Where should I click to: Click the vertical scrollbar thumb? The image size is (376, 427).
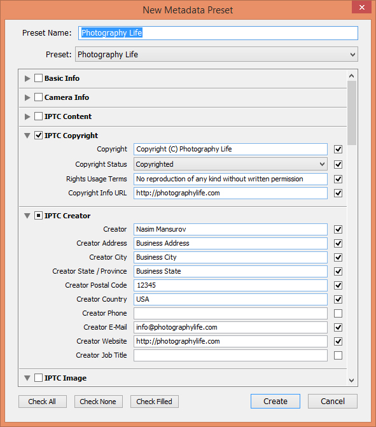coord(352,113)
